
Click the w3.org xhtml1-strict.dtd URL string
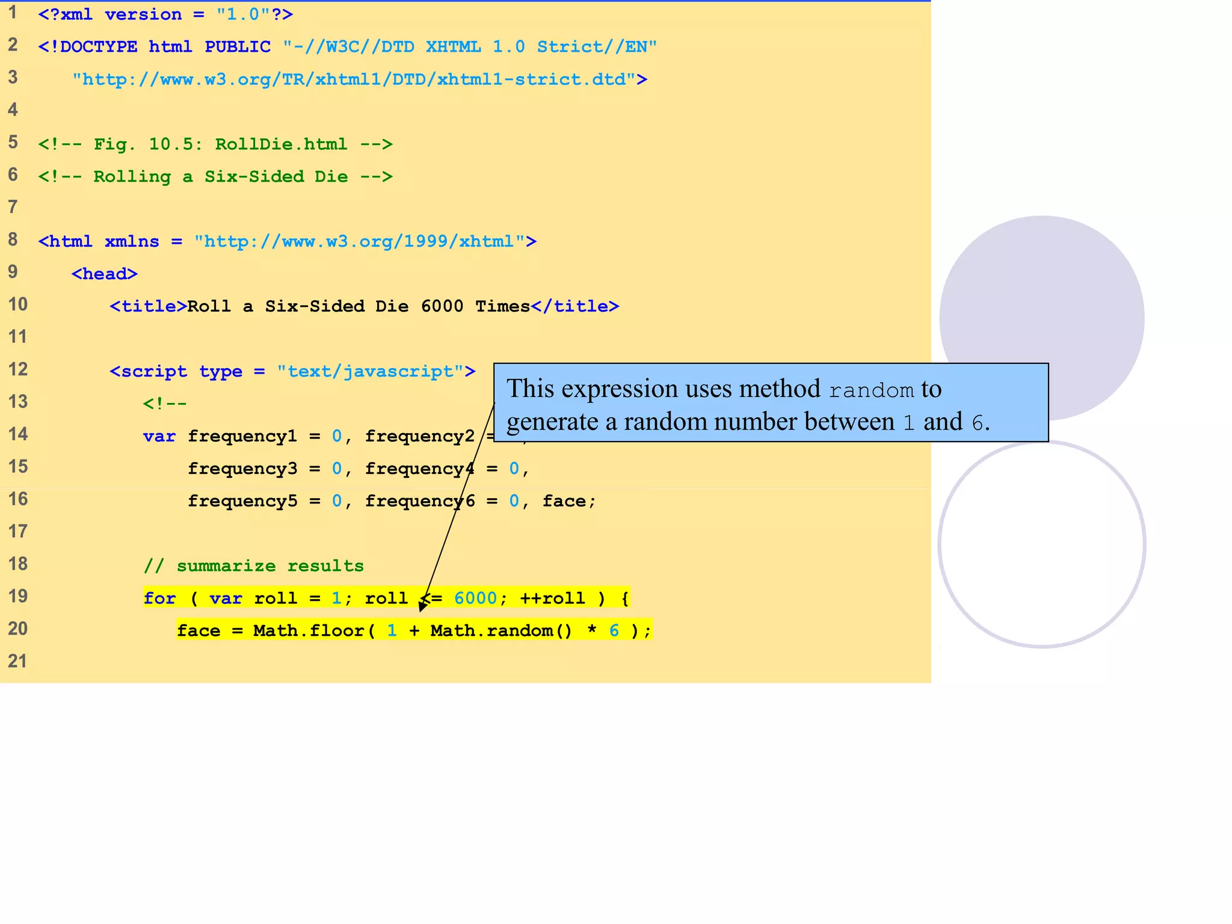(x=355, y=79)
